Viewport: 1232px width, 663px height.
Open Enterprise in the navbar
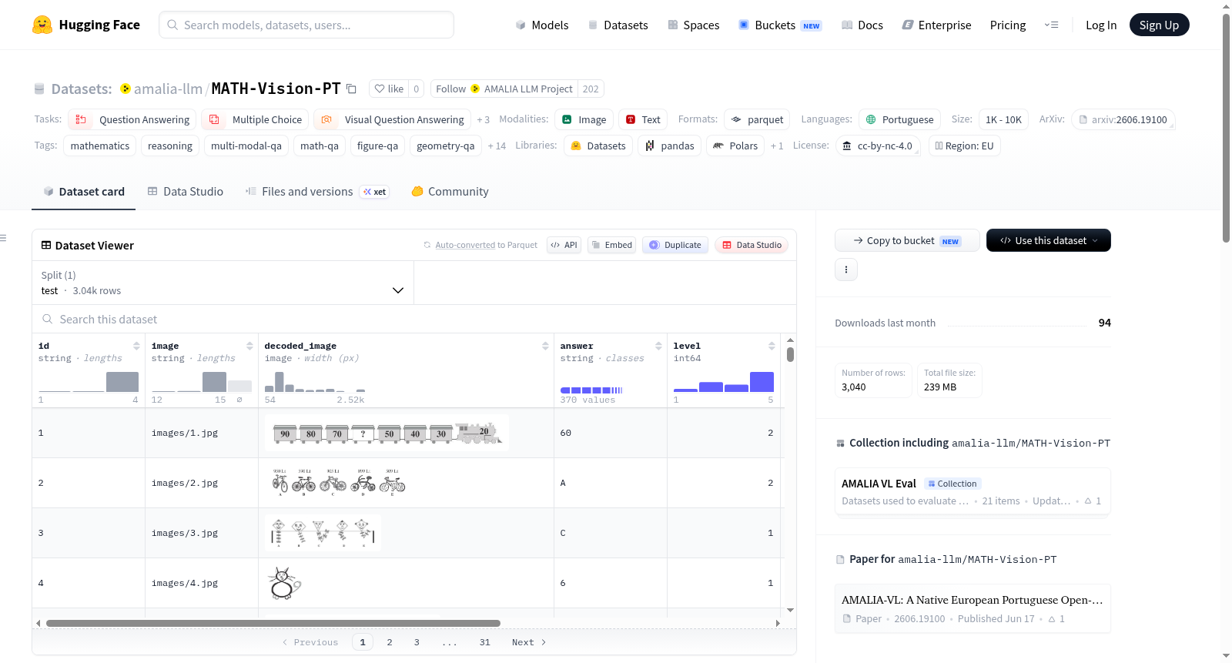pos(936,25)
